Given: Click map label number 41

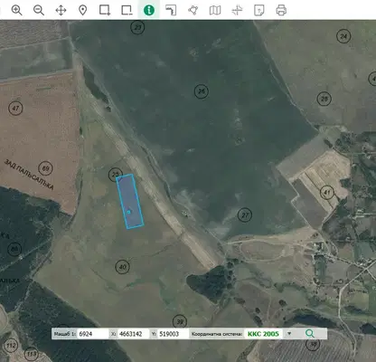Looking at the screenshot, I should tap(327, 192).
